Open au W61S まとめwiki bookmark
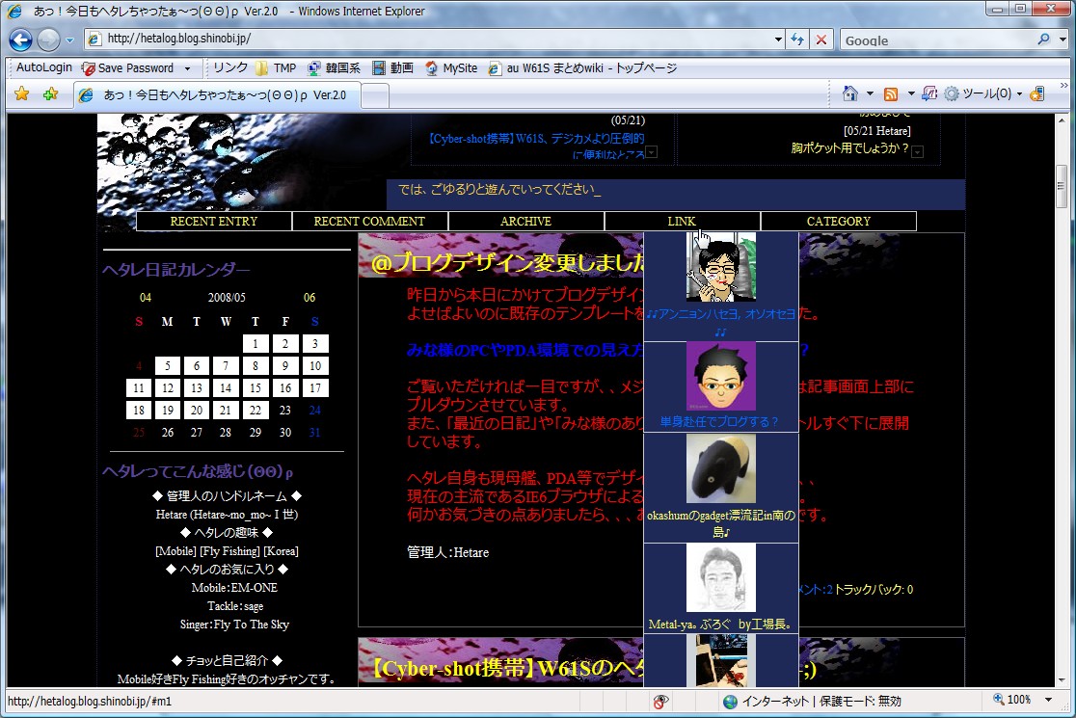1076x718 pixels. [582, 67]
